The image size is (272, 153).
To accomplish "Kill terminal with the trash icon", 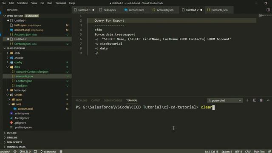I will pos(261,100).
